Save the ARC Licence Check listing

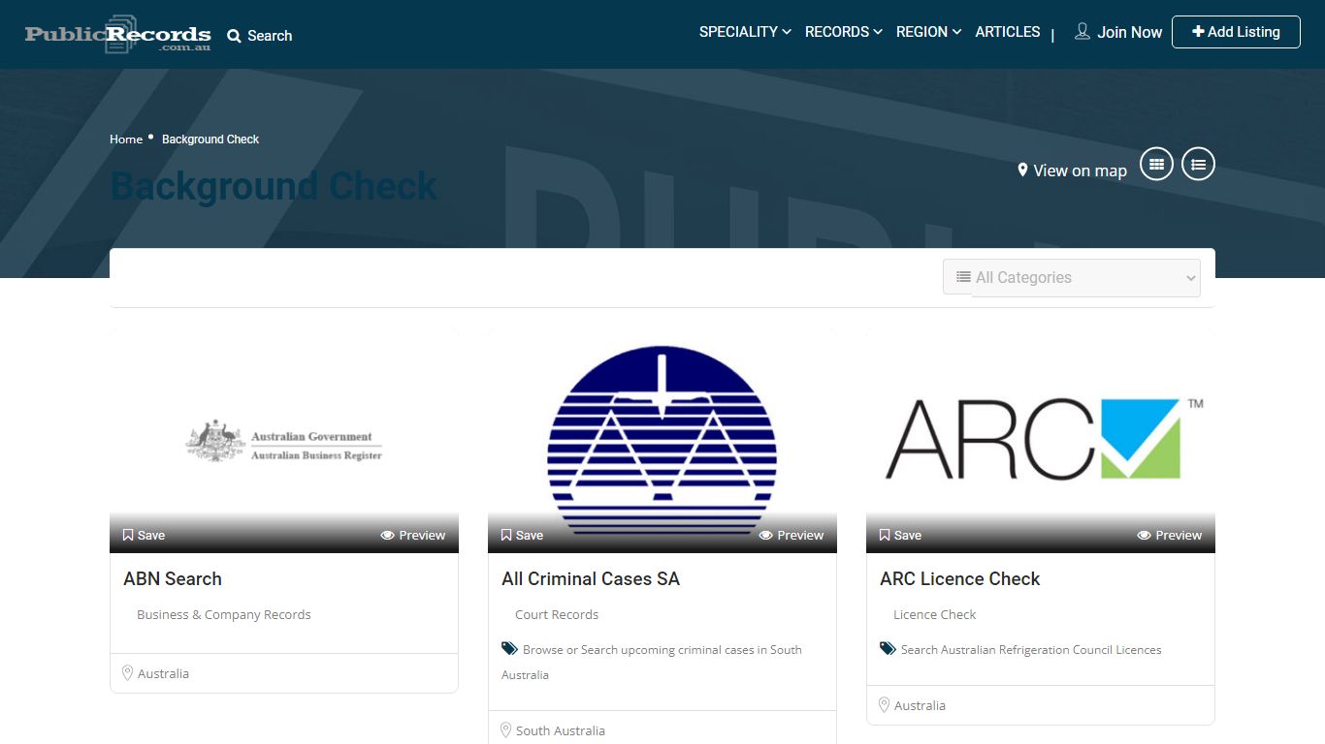(x=900, y=535)
